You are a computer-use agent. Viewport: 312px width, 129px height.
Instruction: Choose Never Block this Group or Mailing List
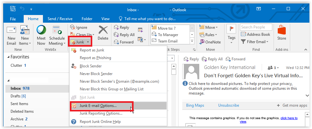click(x=118, y=89)
